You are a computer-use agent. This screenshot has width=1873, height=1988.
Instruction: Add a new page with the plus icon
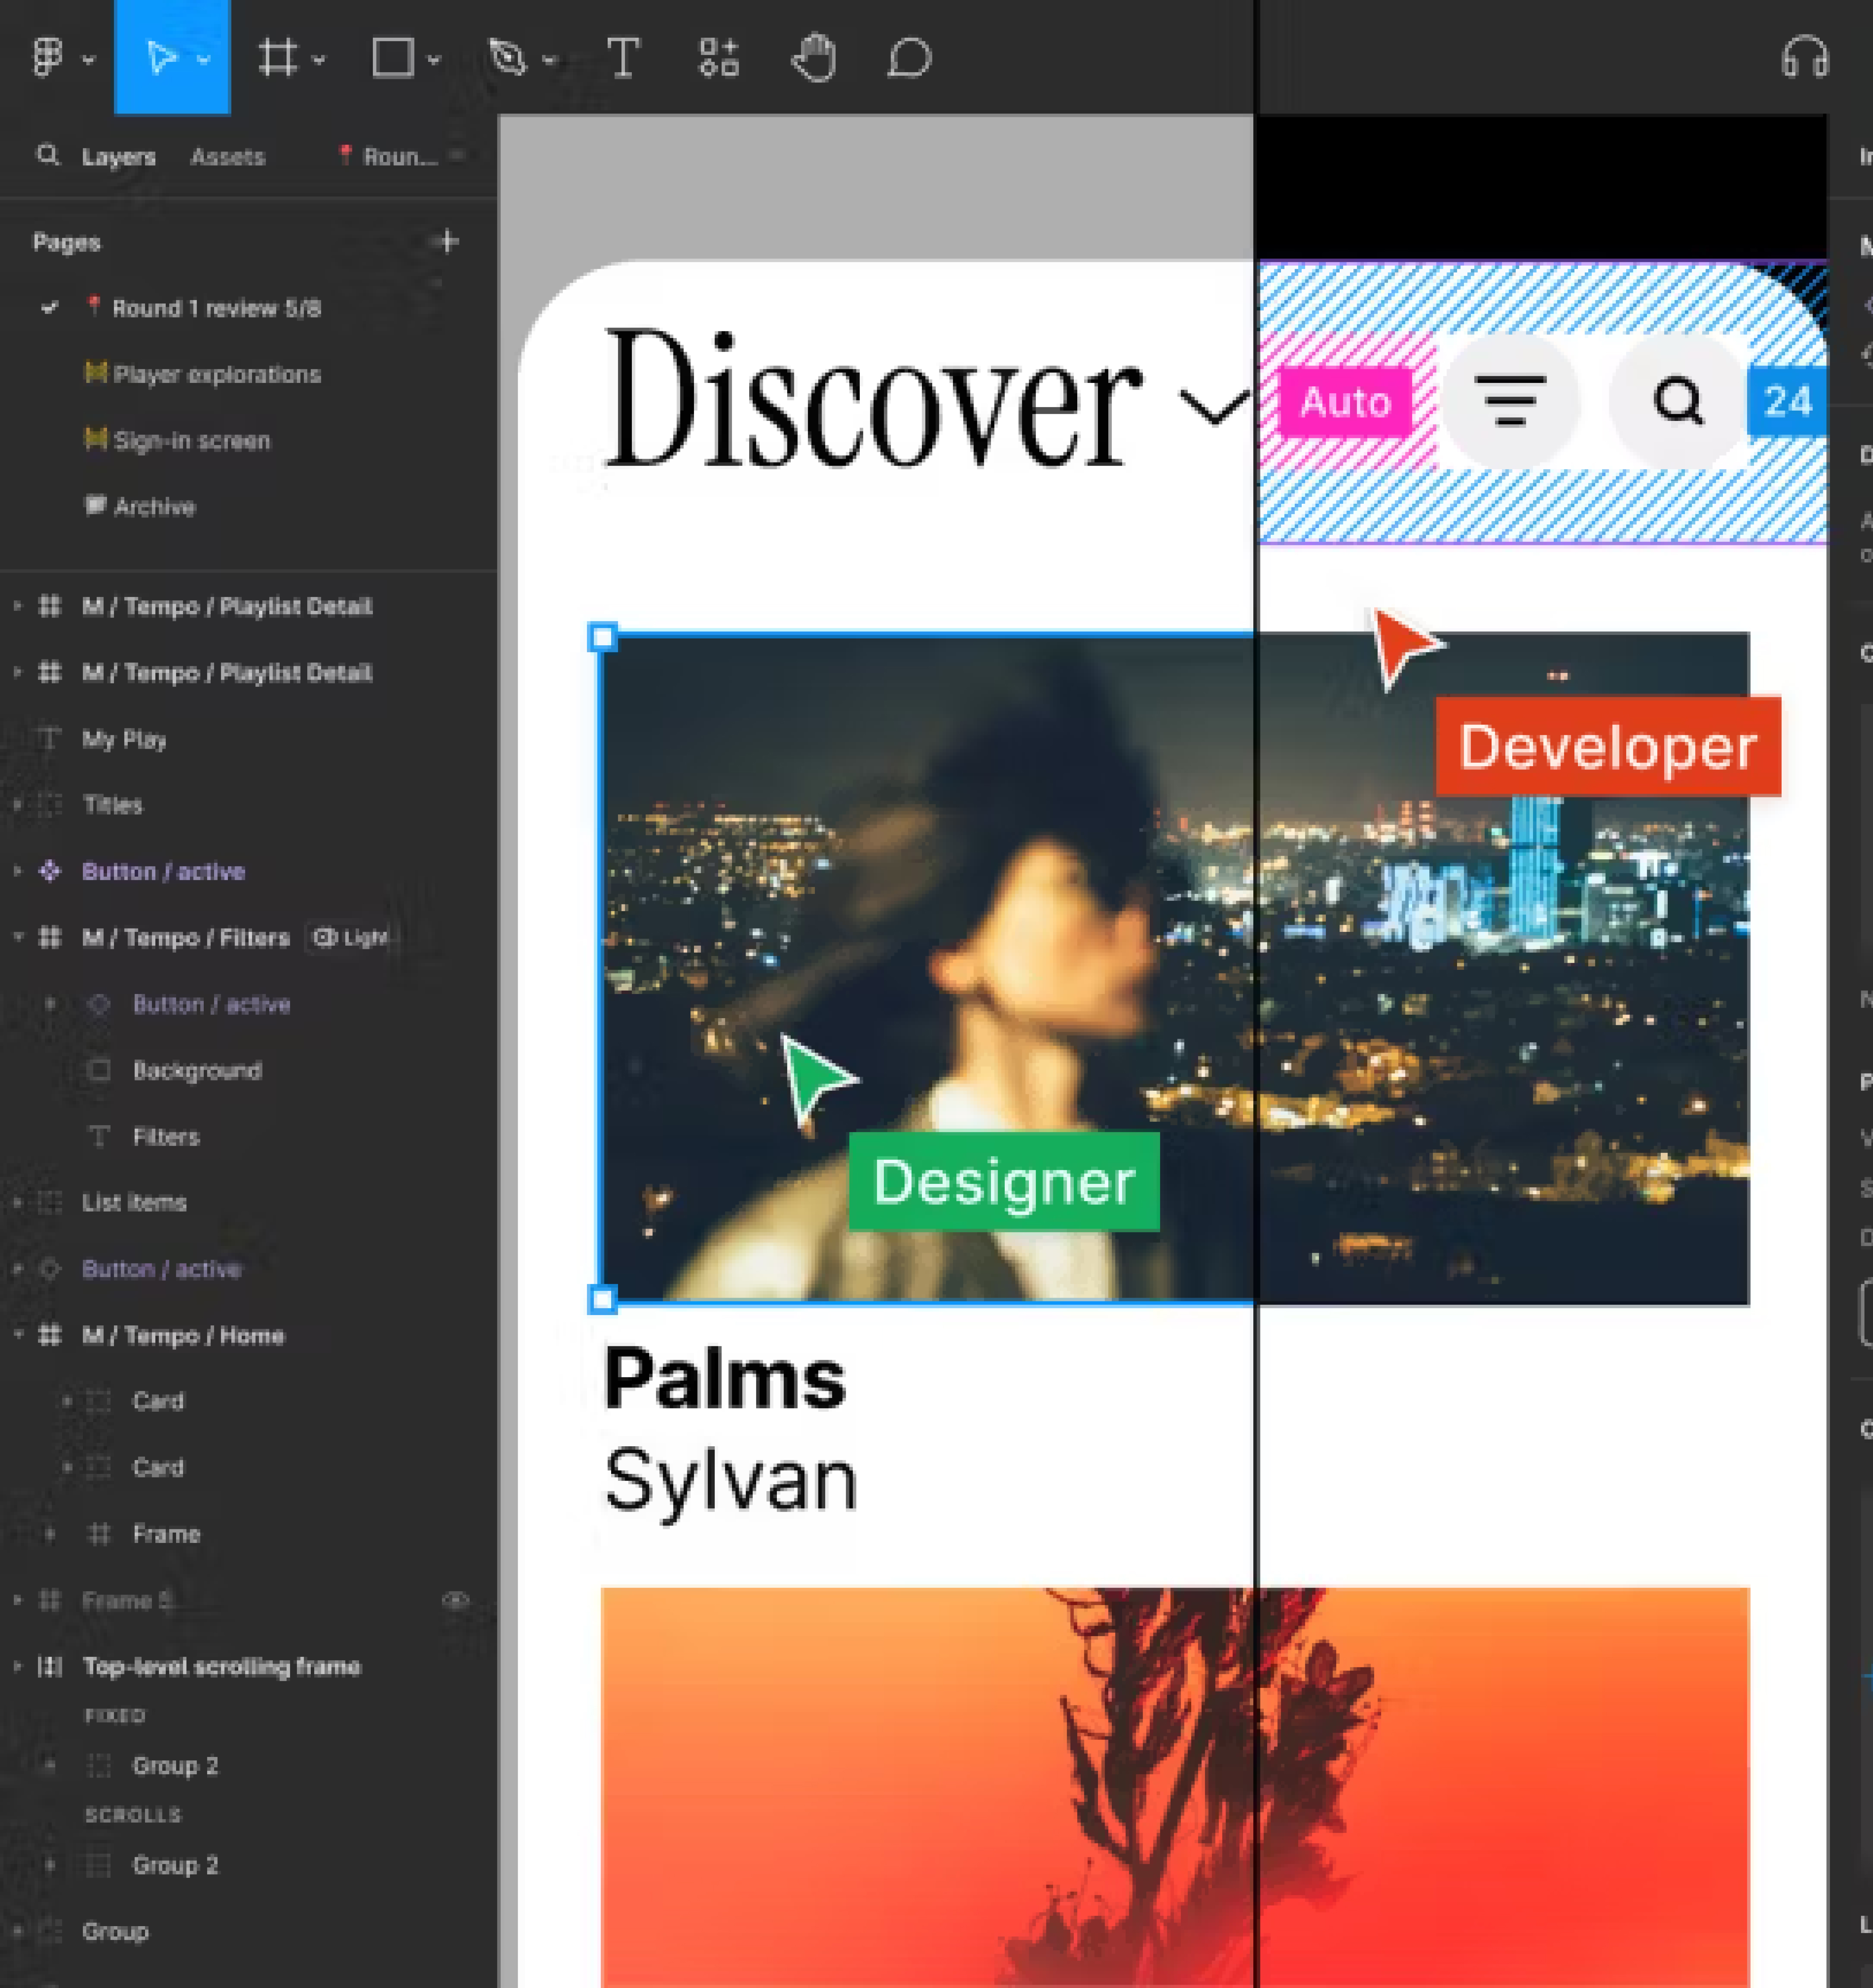[448, 241]
